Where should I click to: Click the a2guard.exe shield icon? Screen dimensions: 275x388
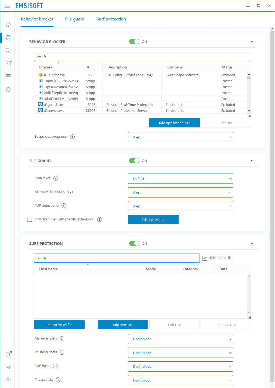(41, 105)
